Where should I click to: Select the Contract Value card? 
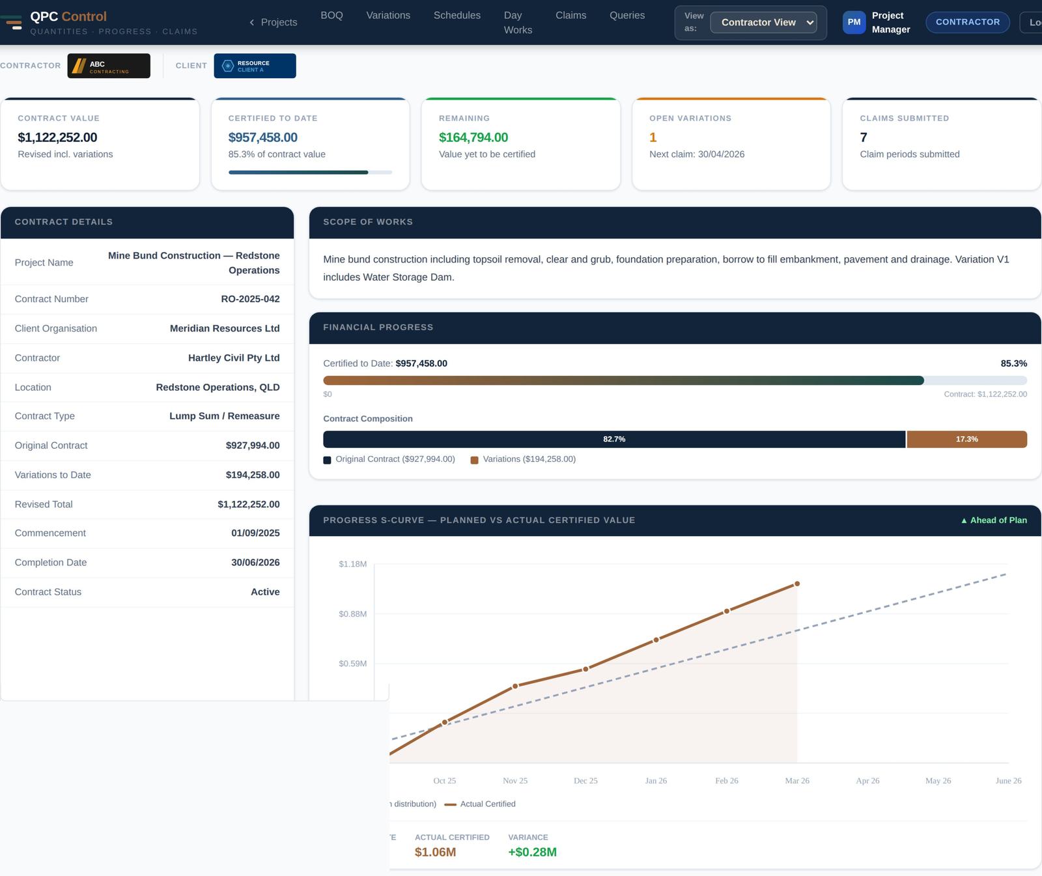[x=100, y=144]
